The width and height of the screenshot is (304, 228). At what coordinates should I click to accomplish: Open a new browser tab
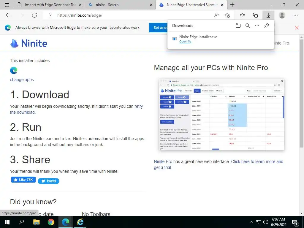point(232,5)
